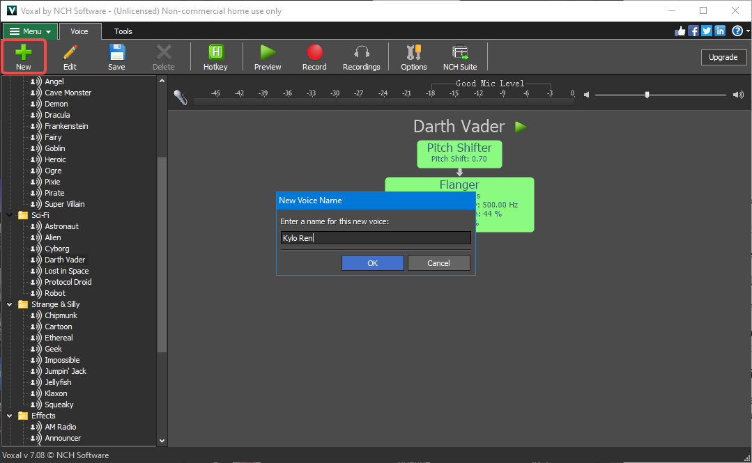Create a new voice with New button

pos(23,56)
